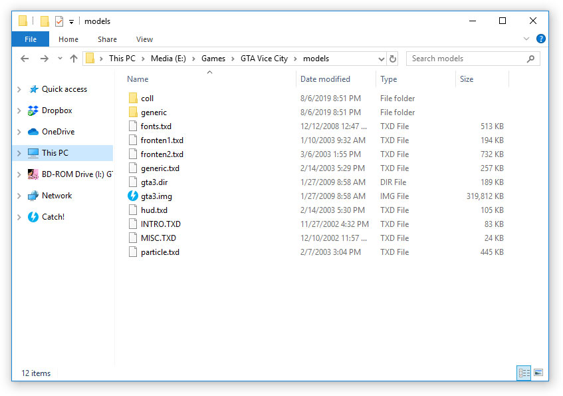Viewport: 563px width, 396px height.
Task: Open the recent locations dropdown arrow
Action: 60,59
